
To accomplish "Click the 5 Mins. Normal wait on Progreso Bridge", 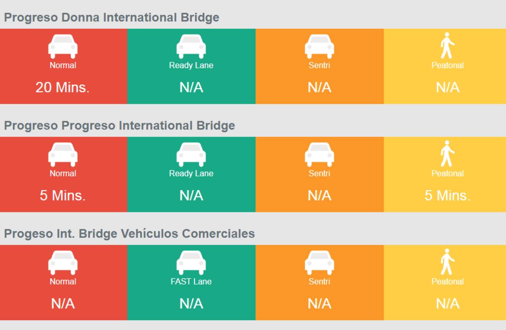I will click(x=63, y=196).
